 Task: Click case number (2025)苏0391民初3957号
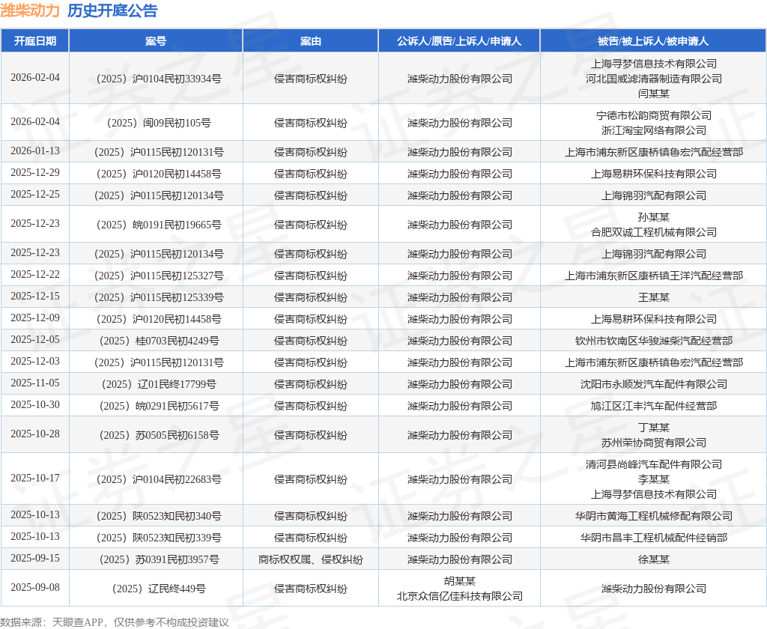click(x=159, y=559)
